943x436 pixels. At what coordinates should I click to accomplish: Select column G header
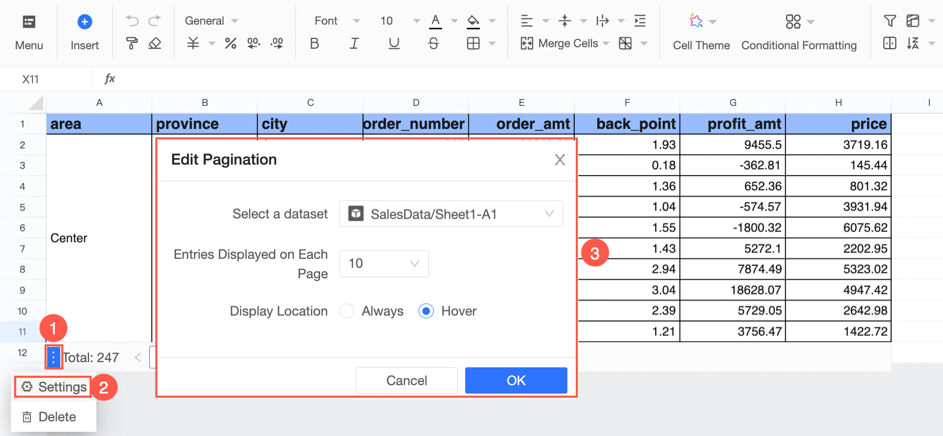tap(733, 103)
